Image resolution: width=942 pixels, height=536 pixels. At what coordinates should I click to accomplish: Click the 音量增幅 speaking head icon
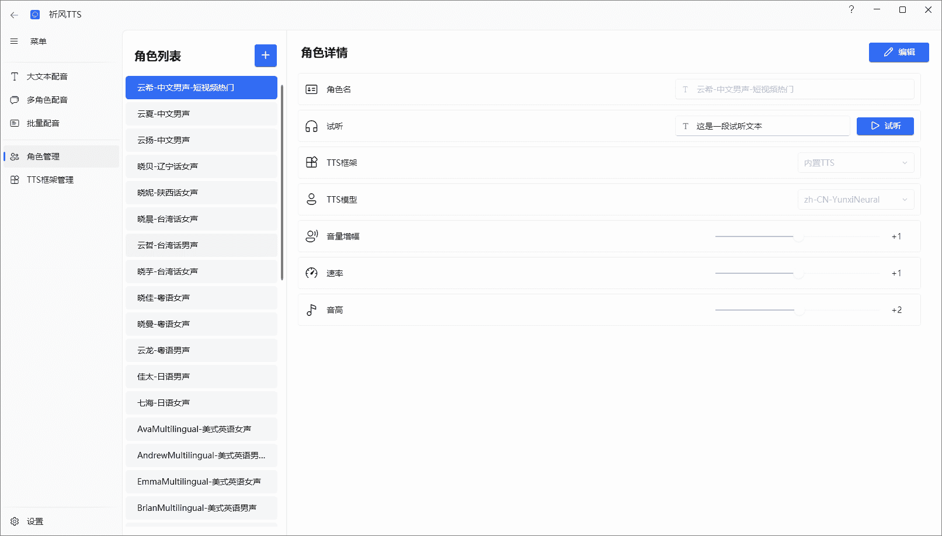click(x=312, y=236)
